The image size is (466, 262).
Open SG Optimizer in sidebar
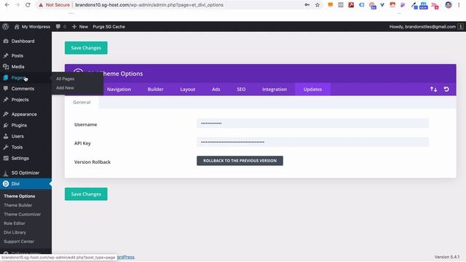[x=26, y=172]
